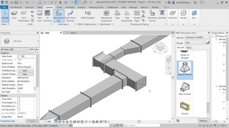Select Mechanical Equipment tool

click(x=106, y=16)
